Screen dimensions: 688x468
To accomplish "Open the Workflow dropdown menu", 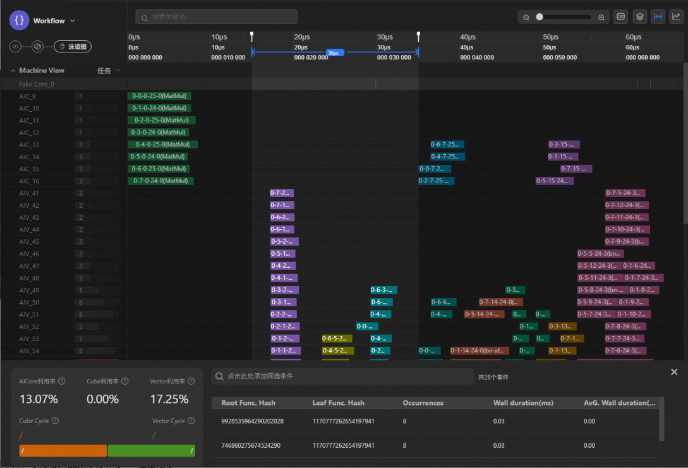I will (x=72, y=21).
